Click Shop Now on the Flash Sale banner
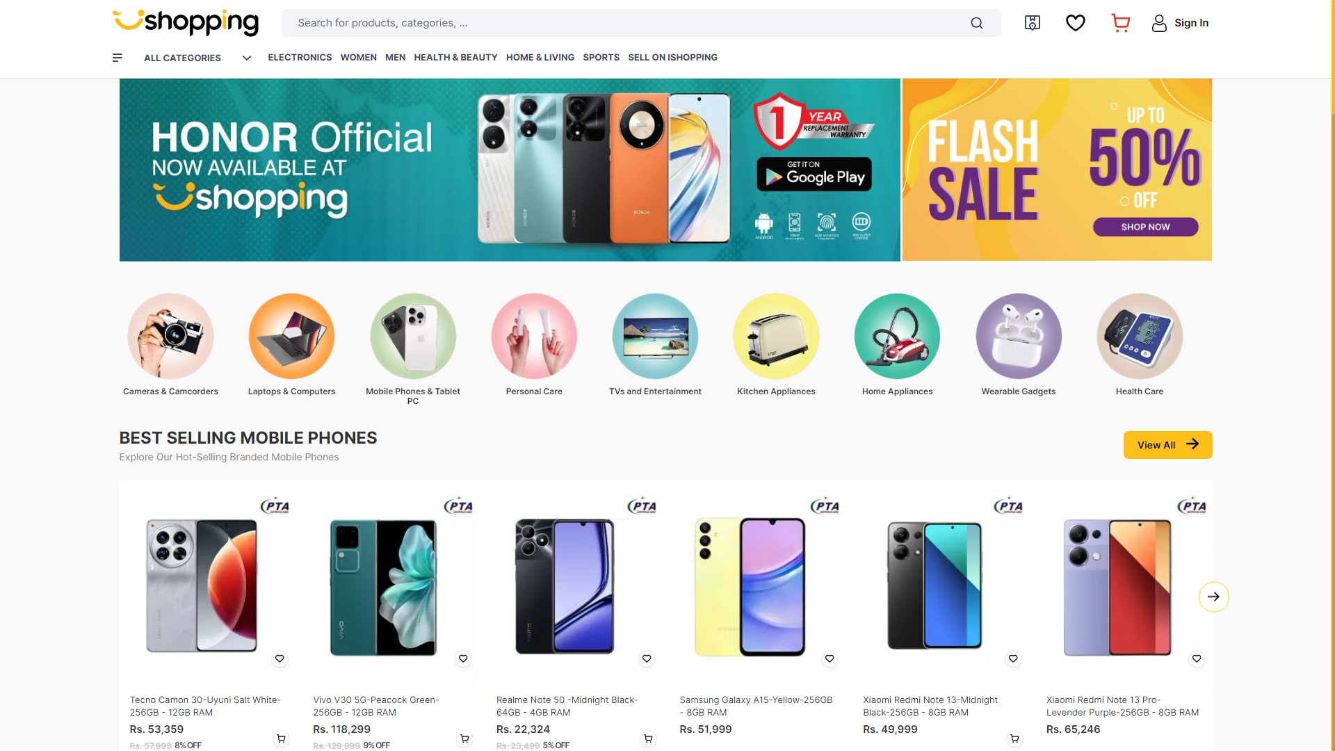 click(1144, 227)
